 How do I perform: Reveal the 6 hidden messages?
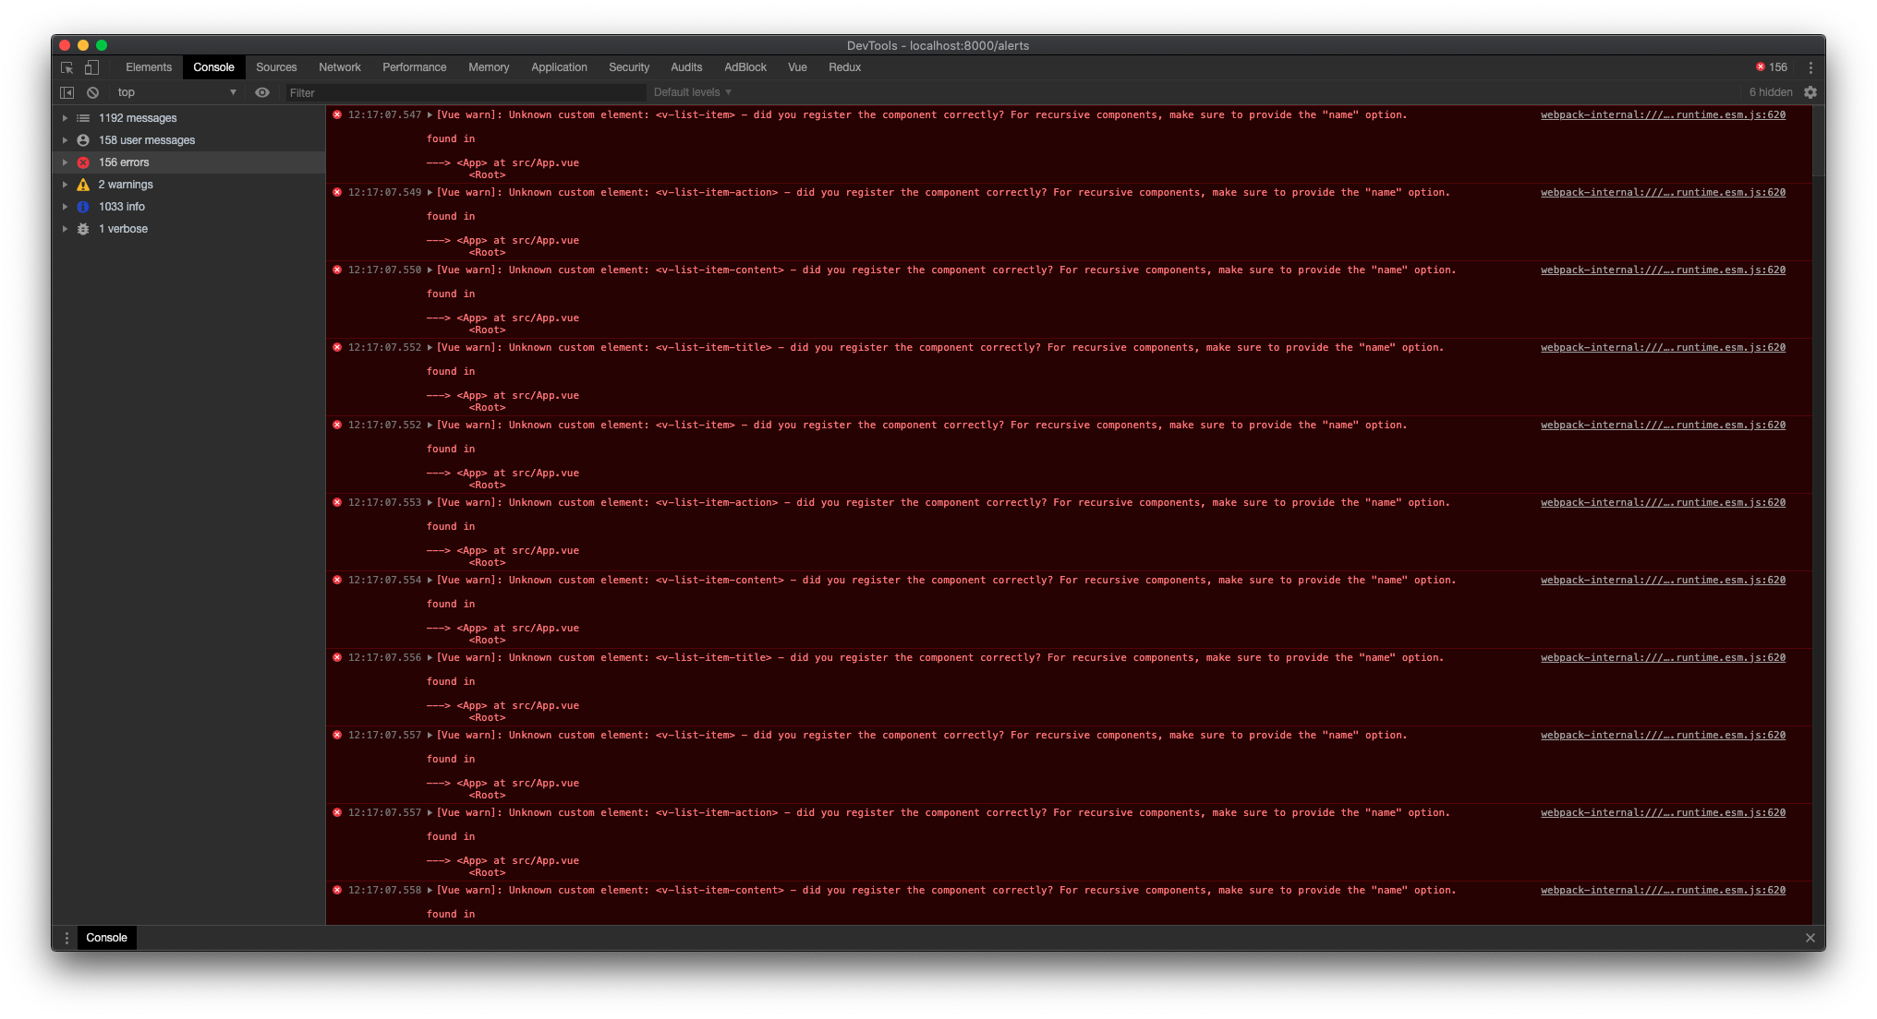click(1771, 91)
